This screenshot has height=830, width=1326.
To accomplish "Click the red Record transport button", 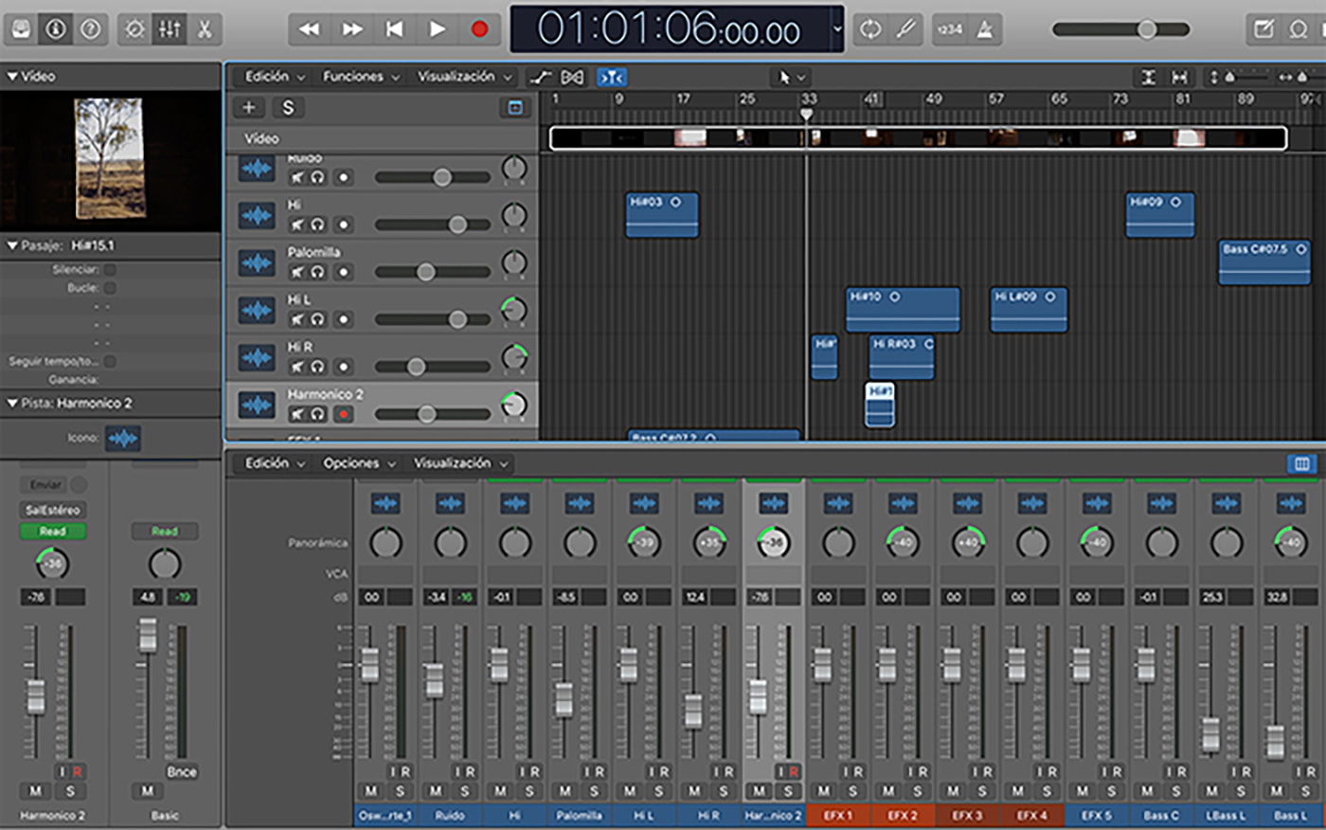I will tap(479, 29).
